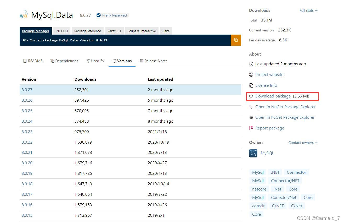Screen dimensions: 344x223
Task: Open the MySQL owner profile link
Action: pyautogui.click(x=267, y=153)
